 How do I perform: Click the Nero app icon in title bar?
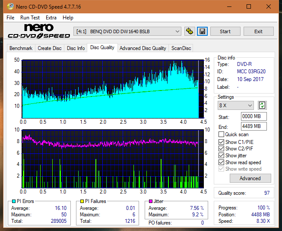tap(10, 6)
